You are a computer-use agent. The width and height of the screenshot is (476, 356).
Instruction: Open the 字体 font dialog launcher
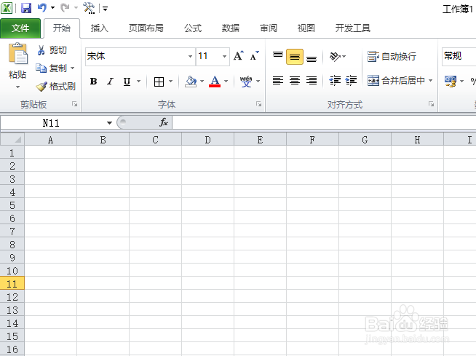coord(258,104)
